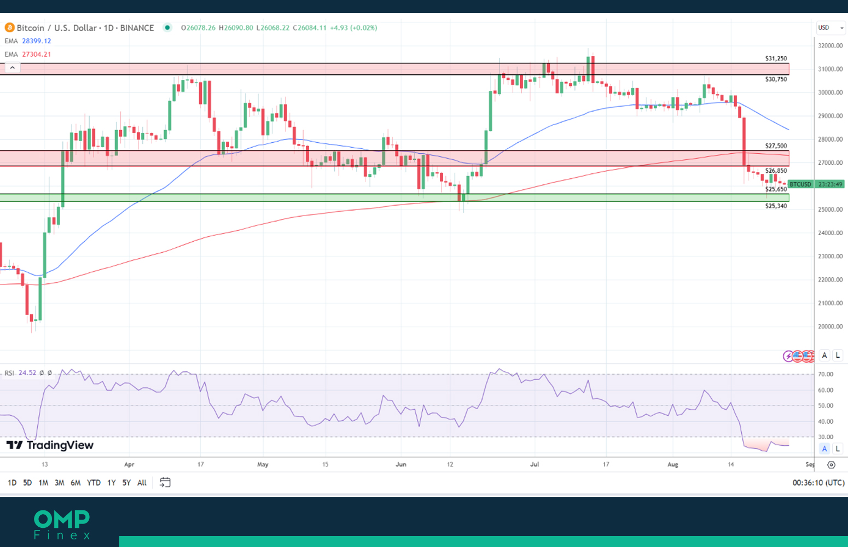Click the Apr label on time axis
Viewport: 848px width, 547px height.
coord(129,464)
